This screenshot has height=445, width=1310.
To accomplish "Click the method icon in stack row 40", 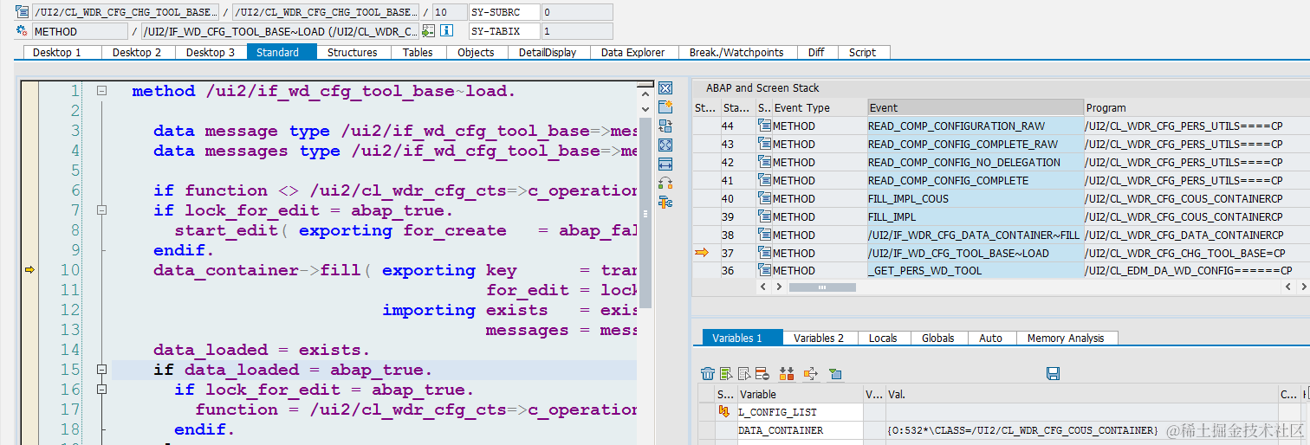I will (x=764, y=199).
